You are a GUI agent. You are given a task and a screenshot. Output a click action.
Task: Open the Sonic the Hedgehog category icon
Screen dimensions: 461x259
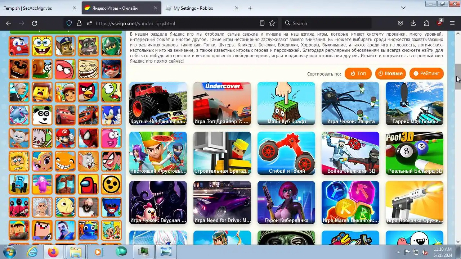[x=111, y=115]
